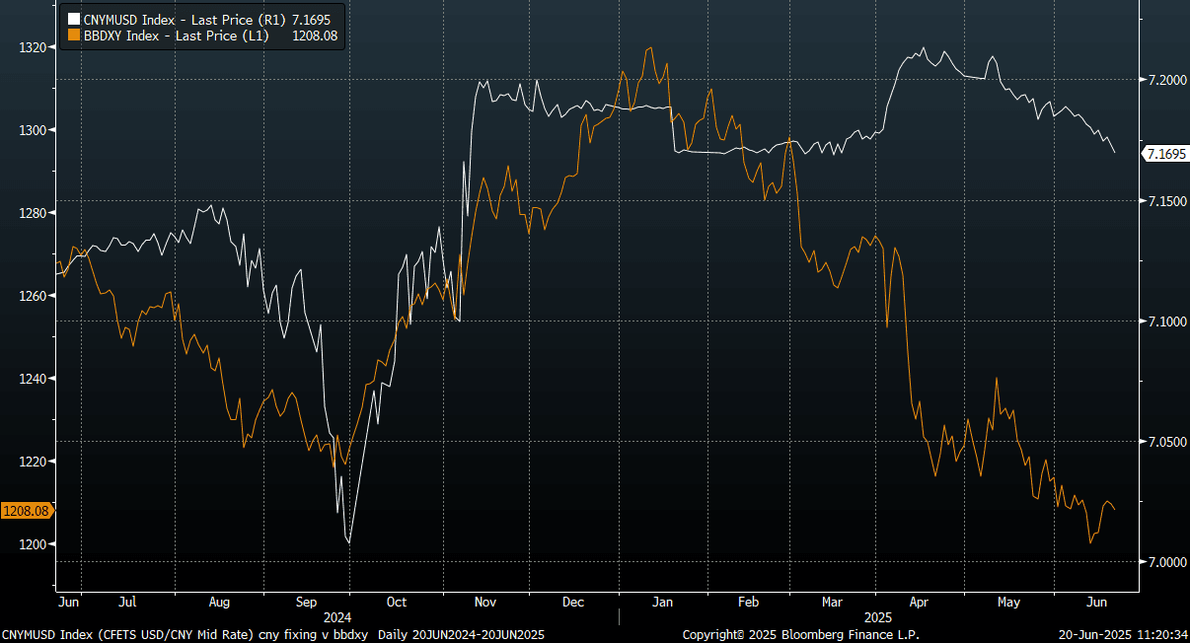This screenshot has width=1190, height=643.
Task: Click the 7.1695 last price tag
Action: tap(1164, 154)
